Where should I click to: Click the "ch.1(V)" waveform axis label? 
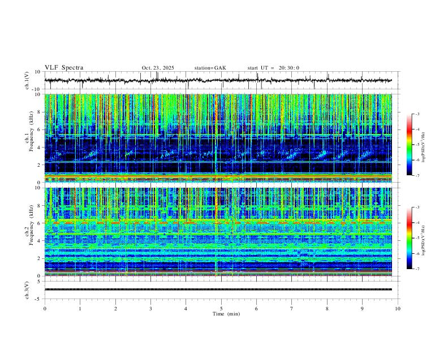(x=27, y=80)
